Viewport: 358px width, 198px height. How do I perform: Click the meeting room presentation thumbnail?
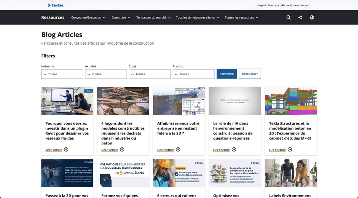point(67,101)
